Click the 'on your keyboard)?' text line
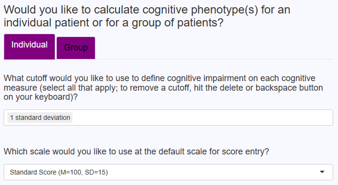The height and width of the screenshot is (185, 338). point(40,97)
